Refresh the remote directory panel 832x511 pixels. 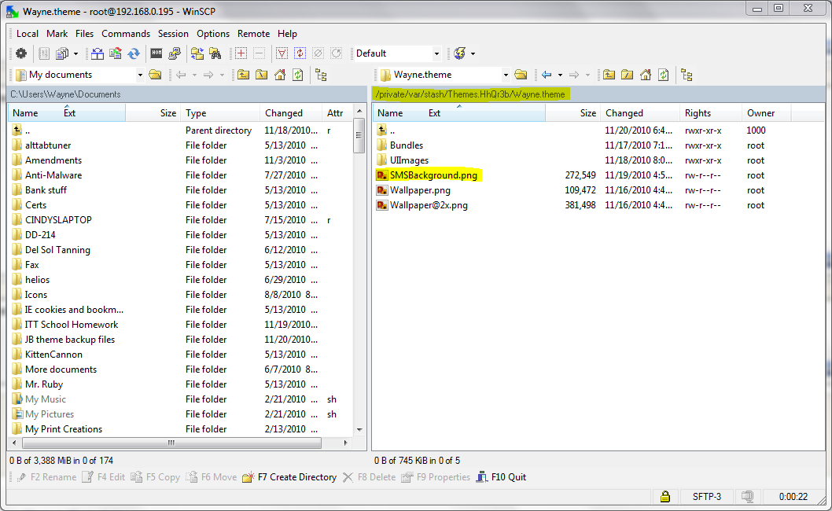tap(663, 75)
